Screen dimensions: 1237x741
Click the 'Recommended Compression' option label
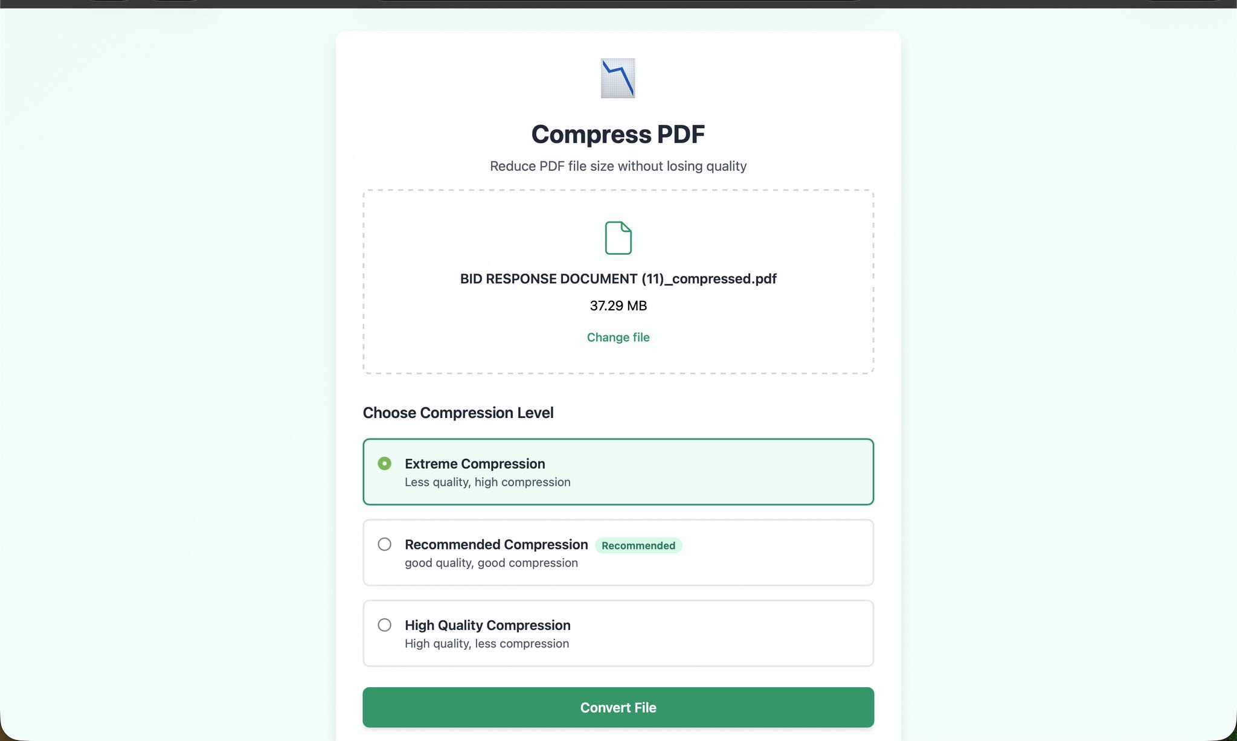tap(496, 544)
